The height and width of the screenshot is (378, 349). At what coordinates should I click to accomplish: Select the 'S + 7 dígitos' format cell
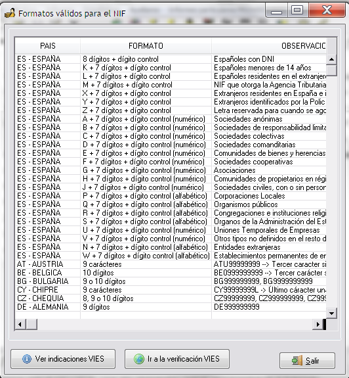[x=146, y=222]
